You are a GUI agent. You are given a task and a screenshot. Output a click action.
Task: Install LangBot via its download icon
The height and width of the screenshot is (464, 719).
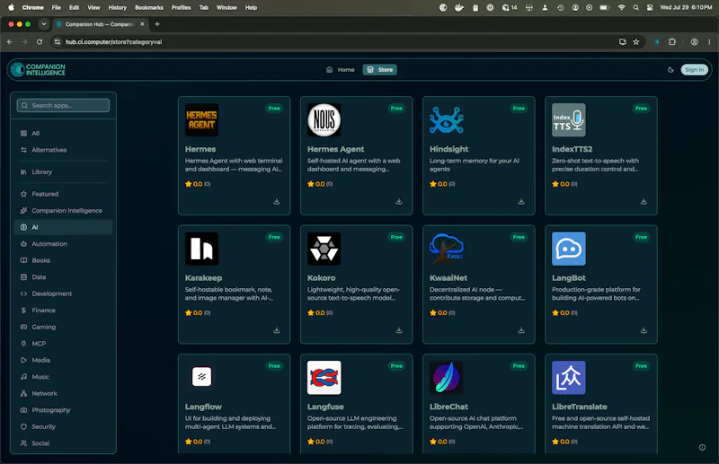(x=644, y=330)
